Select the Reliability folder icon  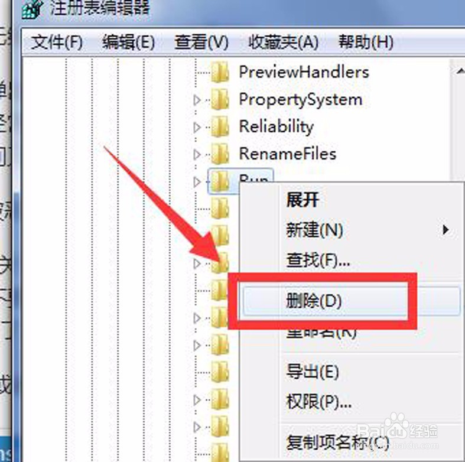click(220, 127)
